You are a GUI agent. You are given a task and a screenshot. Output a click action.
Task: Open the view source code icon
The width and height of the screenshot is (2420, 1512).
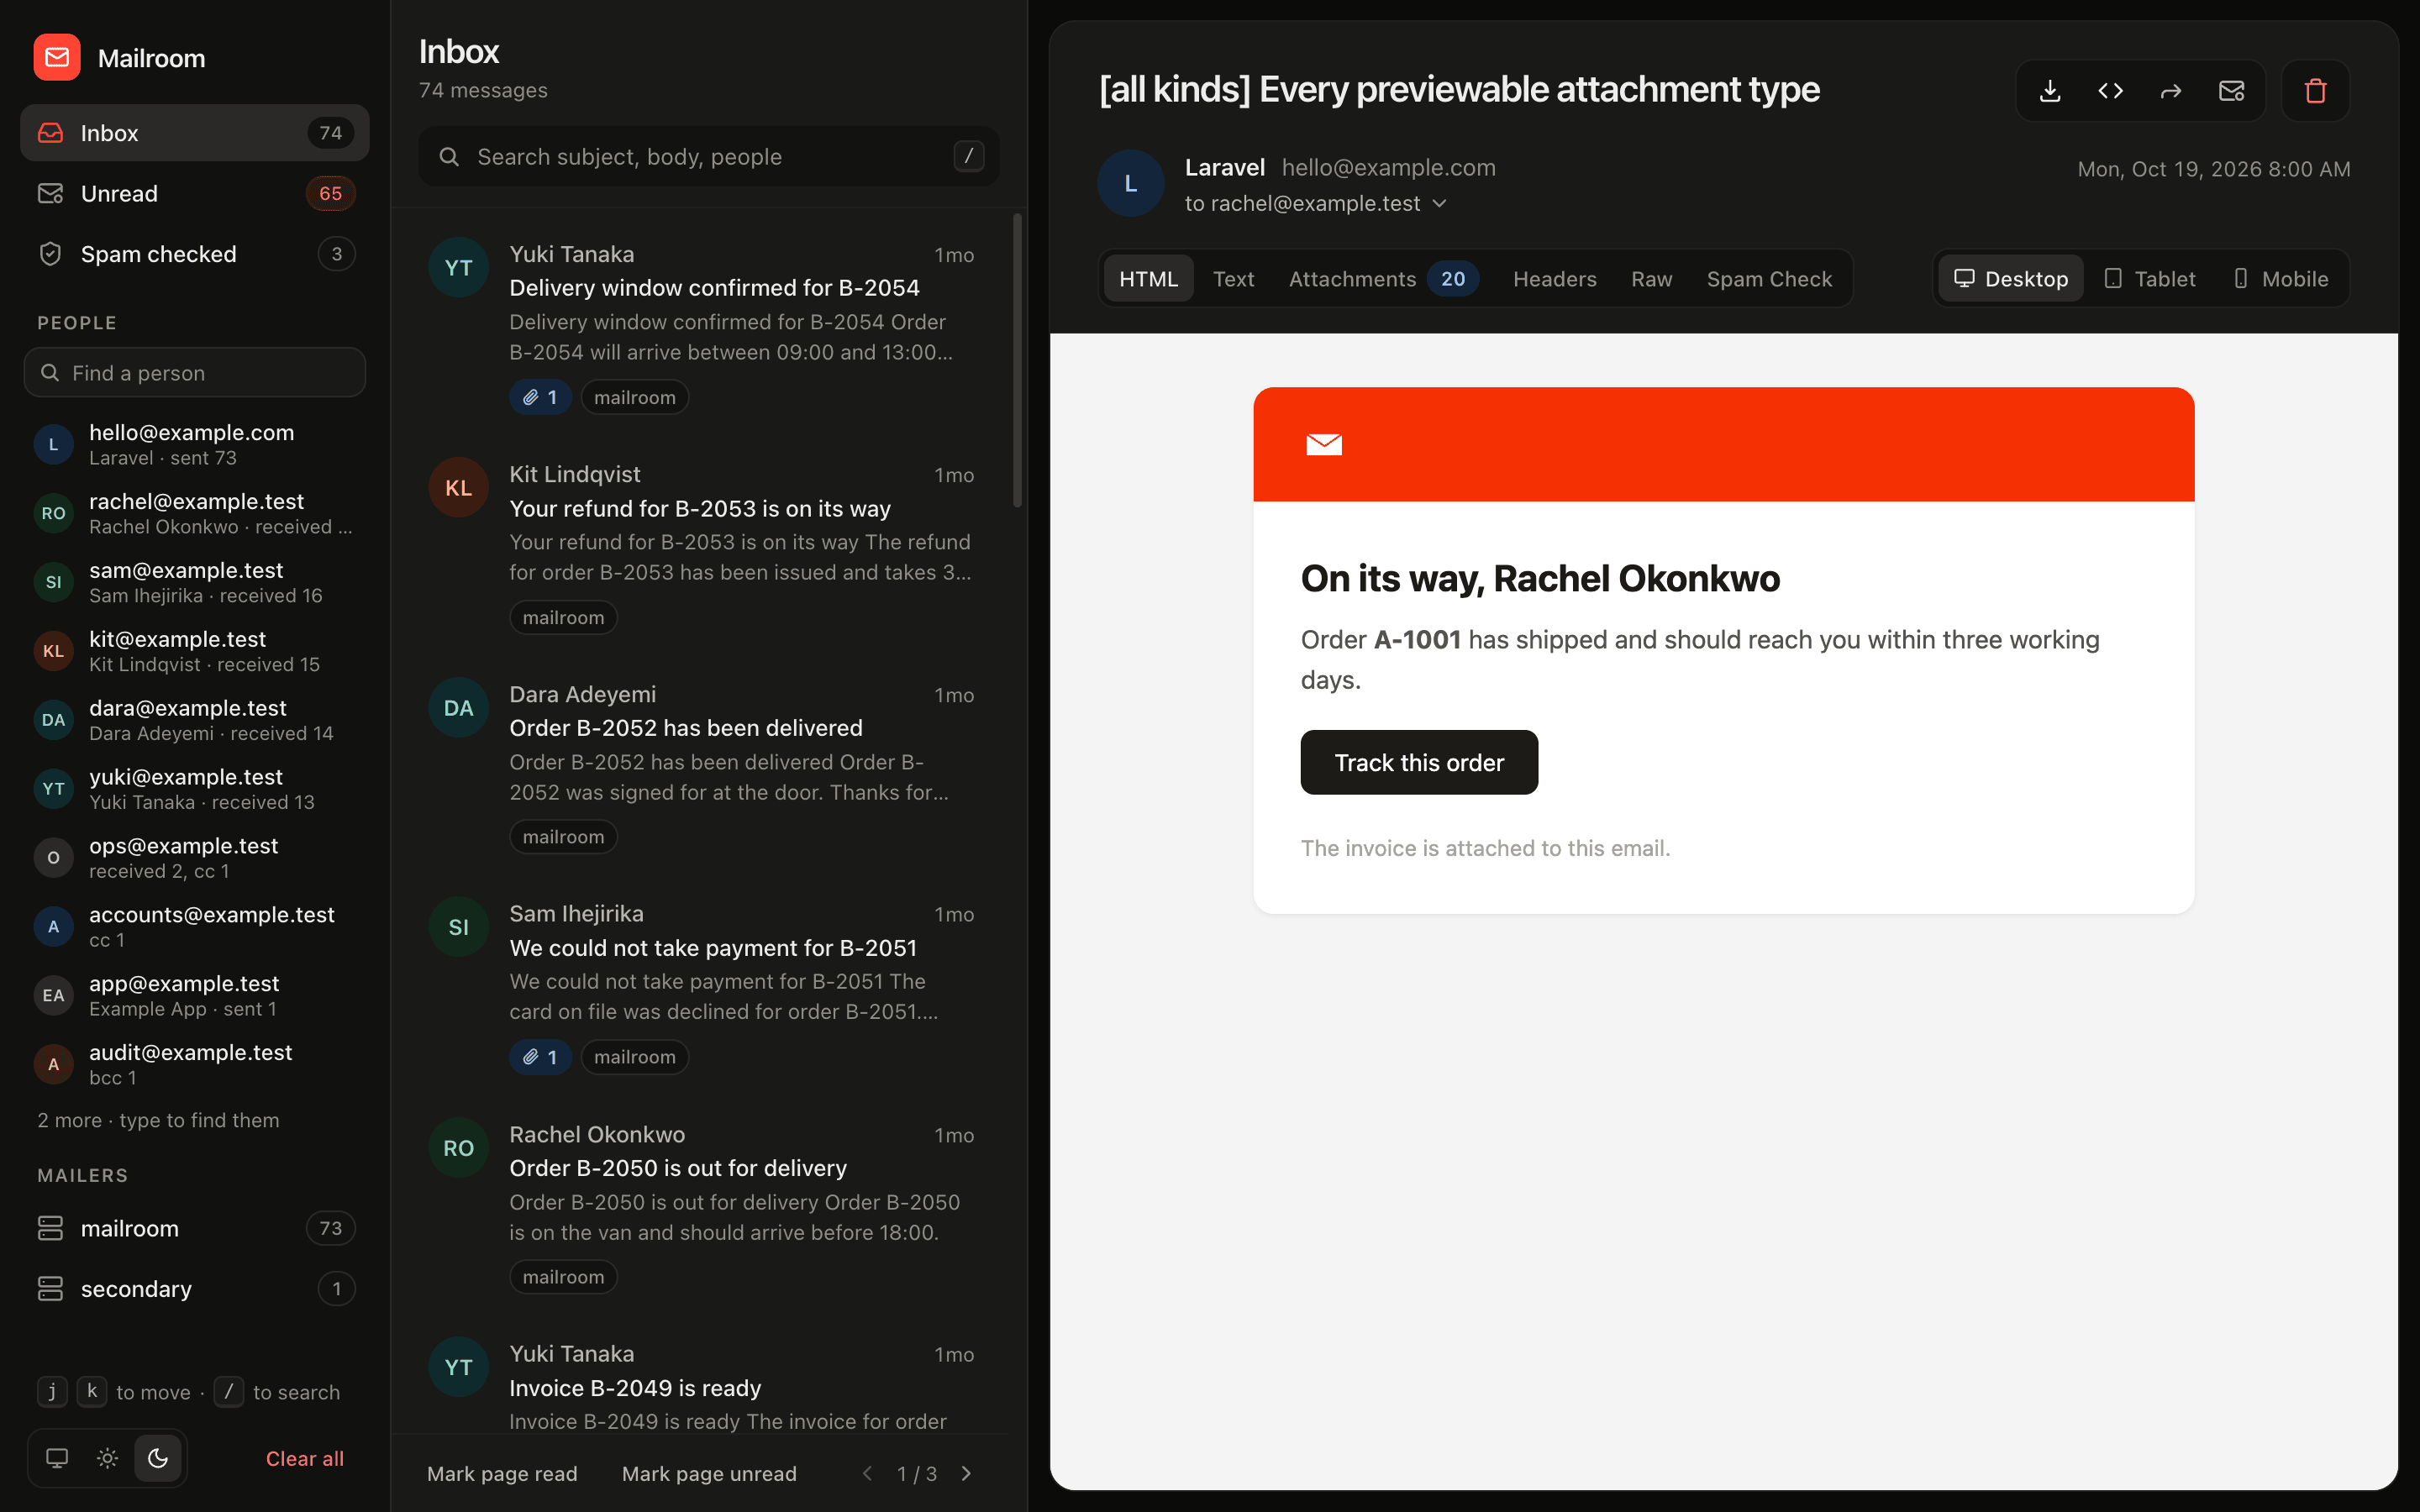[2110, 91]
